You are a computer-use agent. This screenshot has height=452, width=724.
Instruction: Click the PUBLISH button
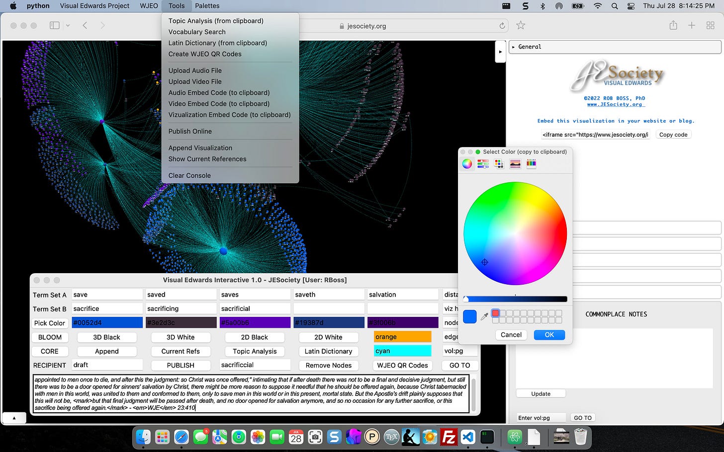pos(181,365)
